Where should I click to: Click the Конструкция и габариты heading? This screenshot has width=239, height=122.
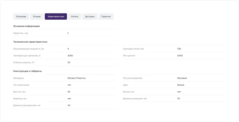(x=27, y=71)
